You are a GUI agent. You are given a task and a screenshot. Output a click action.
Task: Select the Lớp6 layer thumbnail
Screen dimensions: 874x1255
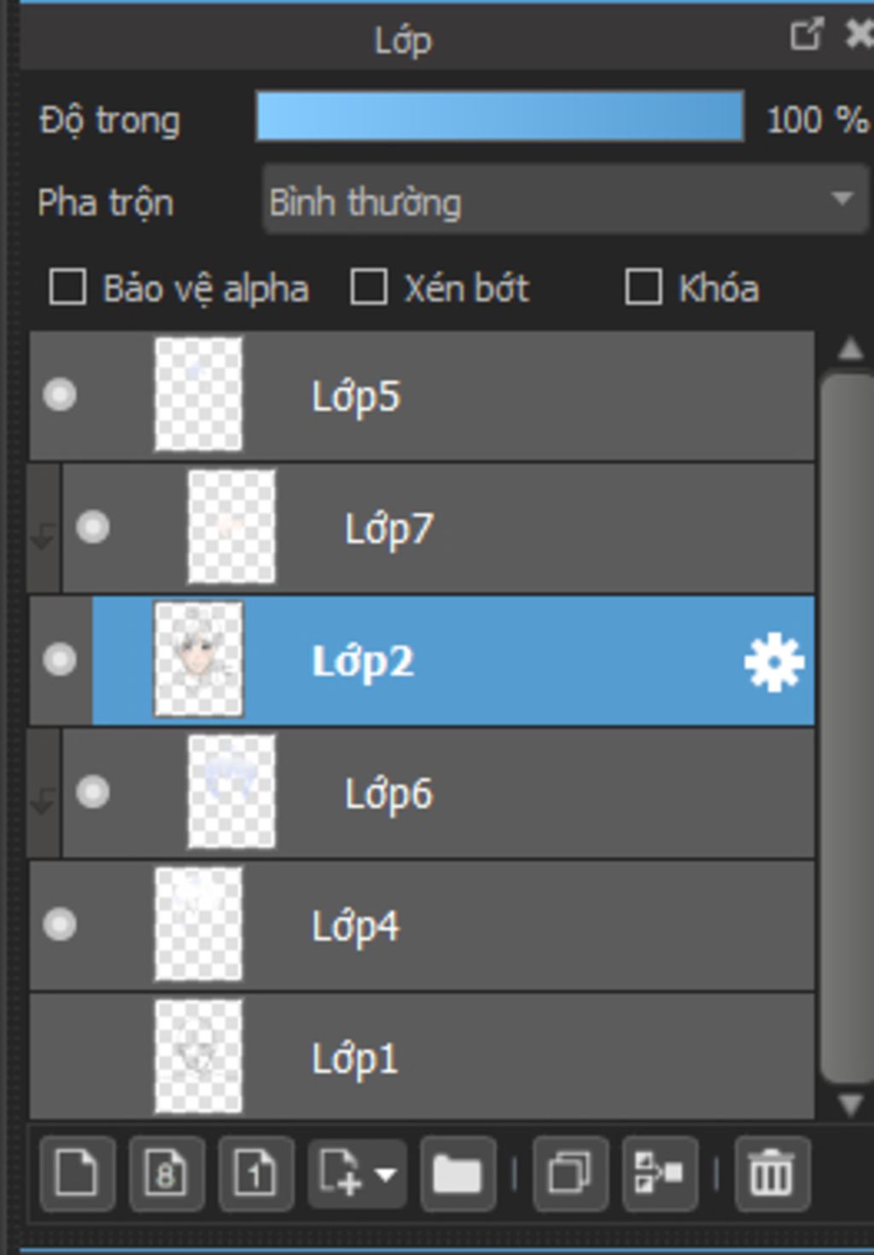pos(231,791)
